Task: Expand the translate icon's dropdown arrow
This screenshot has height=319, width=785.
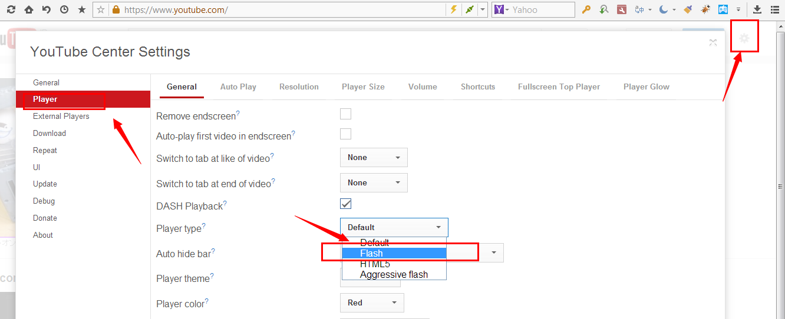Action: 650,10
